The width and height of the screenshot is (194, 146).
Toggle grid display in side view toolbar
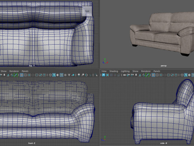click(x=153, y=75)
